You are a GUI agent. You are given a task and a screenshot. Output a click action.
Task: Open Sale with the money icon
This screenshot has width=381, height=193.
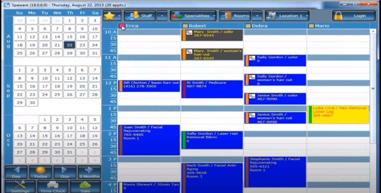pos(85,186)
